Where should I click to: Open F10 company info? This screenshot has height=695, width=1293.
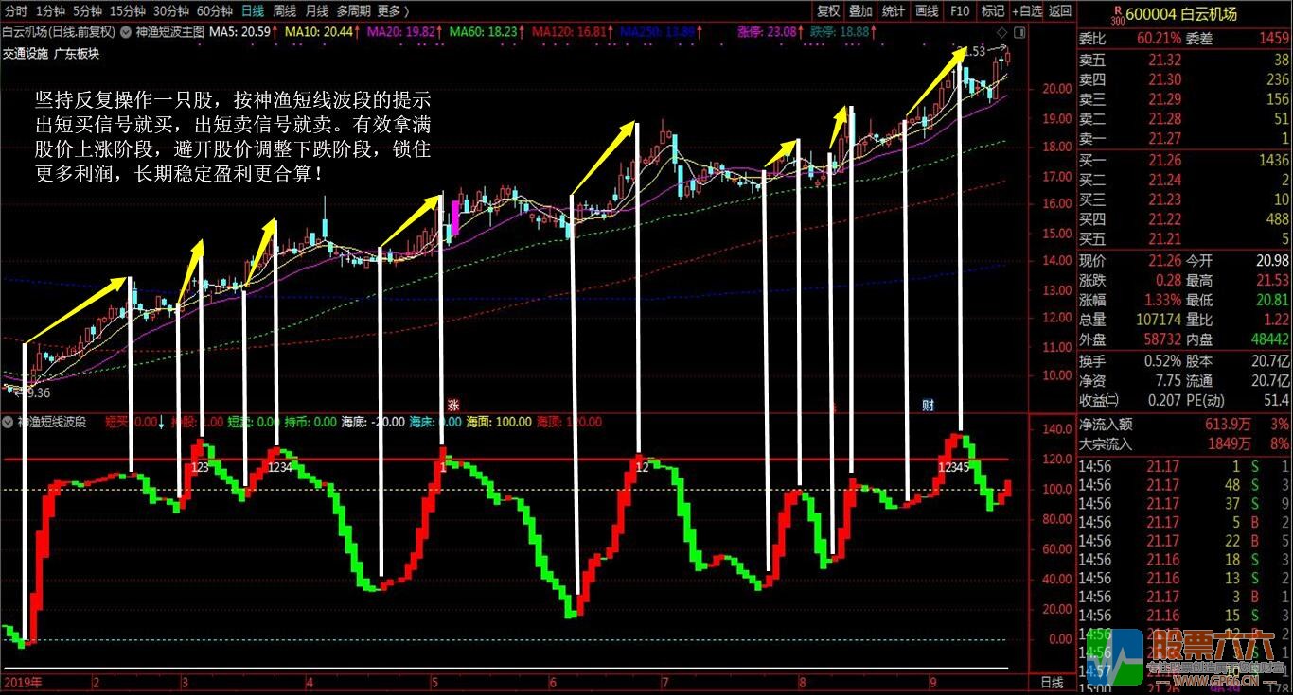[960, 11]
